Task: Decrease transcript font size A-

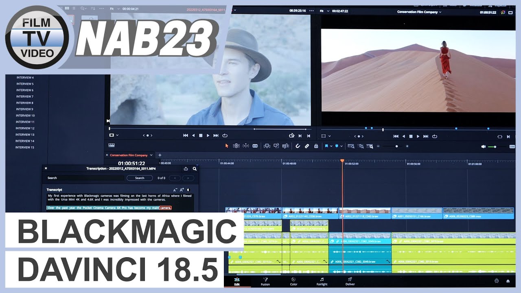Action: (x=175, y=190)
